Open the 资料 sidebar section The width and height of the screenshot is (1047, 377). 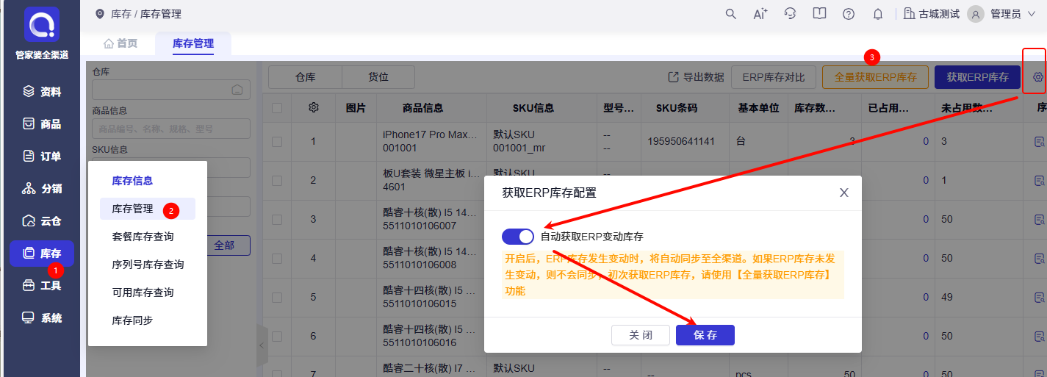pos(42,92)
